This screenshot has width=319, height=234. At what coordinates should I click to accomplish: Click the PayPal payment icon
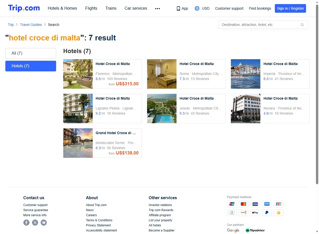[x=267, y=213]
